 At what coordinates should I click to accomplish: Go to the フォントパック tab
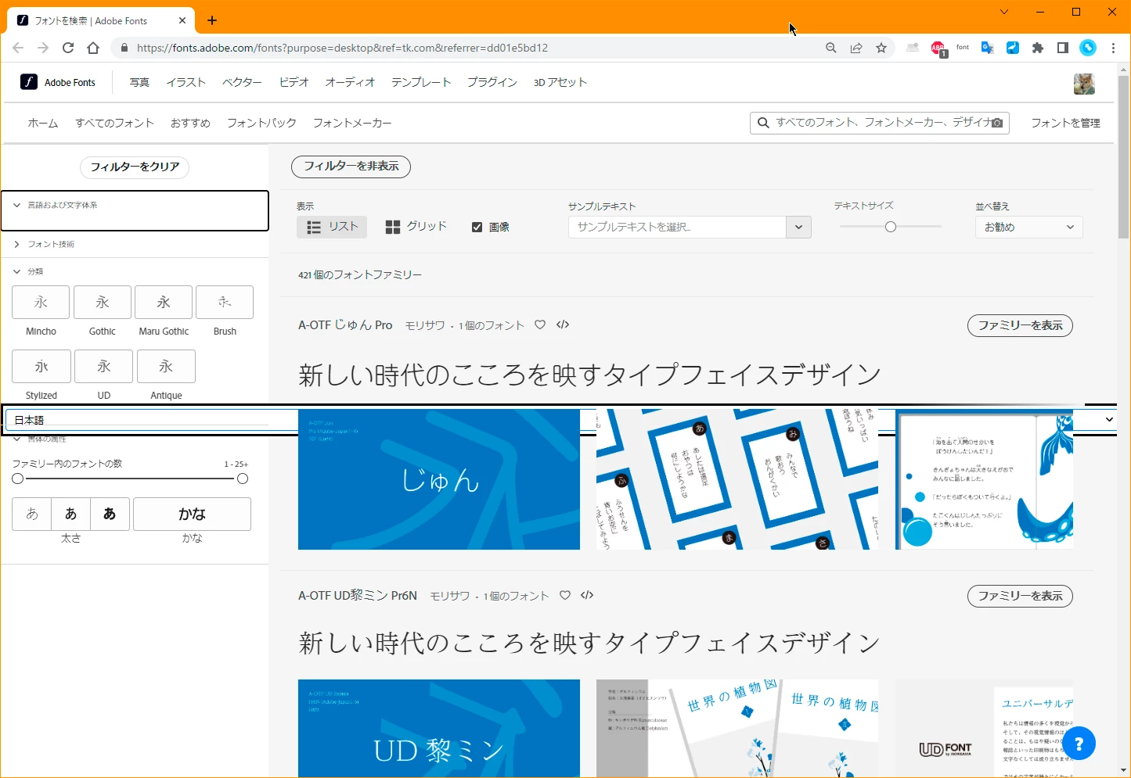pos(261,123)
